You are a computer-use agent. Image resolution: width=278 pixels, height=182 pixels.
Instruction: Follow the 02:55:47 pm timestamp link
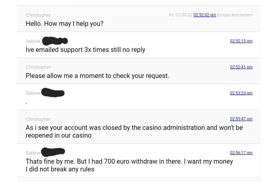[x=241, y=119]
